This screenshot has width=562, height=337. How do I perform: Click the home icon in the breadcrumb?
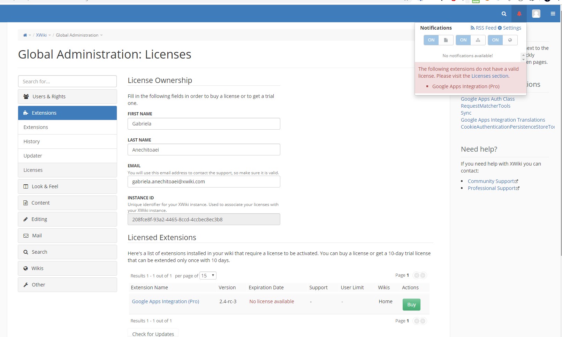click(25, 35)
